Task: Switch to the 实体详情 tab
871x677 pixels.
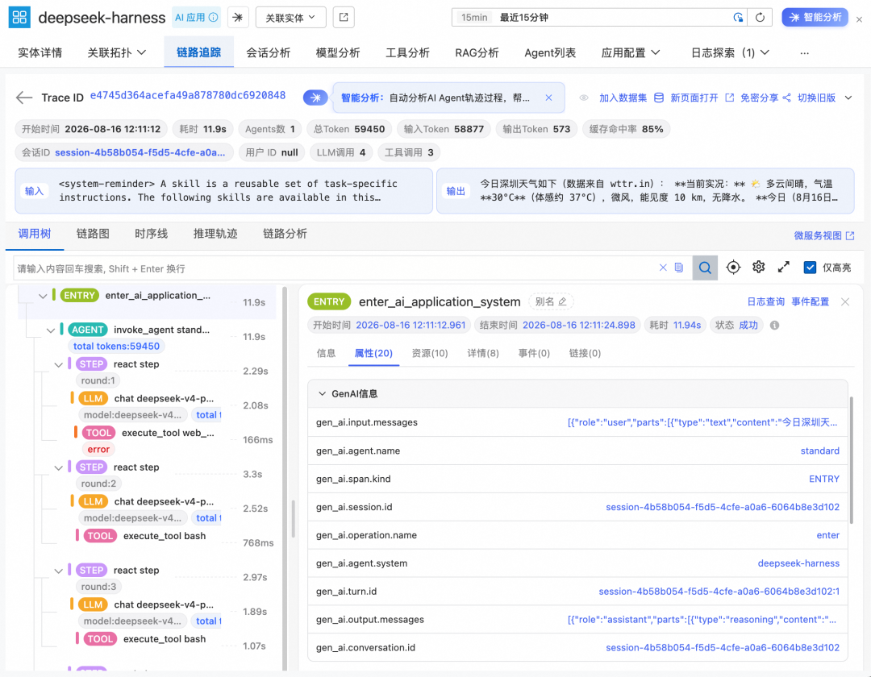Action: click(40, 52)
